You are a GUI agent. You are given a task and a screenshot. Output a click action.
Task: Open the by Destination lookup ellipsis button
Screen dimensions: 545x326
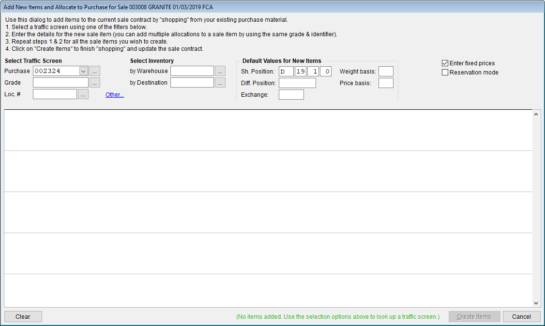[x=220, y=83]
